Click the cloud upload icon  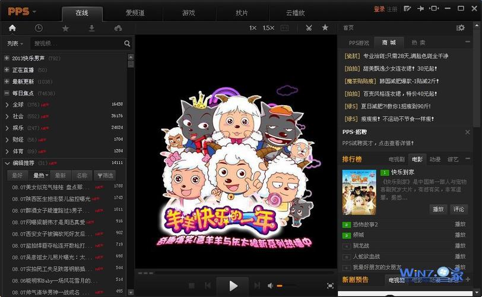pos(118,28)
